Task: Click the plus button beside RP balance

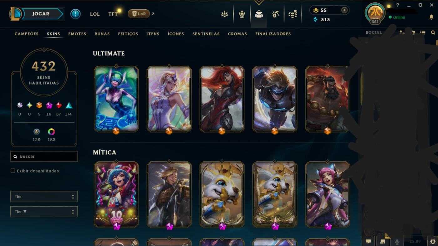Action: (x=344, y=10)
